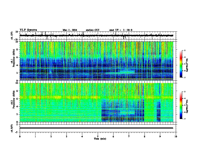The width and height of the screenshot is (198, 153).
Task: Click the ch.1 spectrogram "8" kHz tick label
Action: click(x=17, y=49)
